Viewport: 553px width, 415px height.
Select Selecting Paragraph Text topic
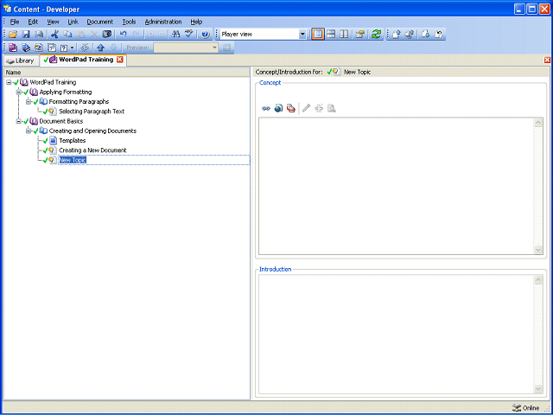[x=92, y=112]
